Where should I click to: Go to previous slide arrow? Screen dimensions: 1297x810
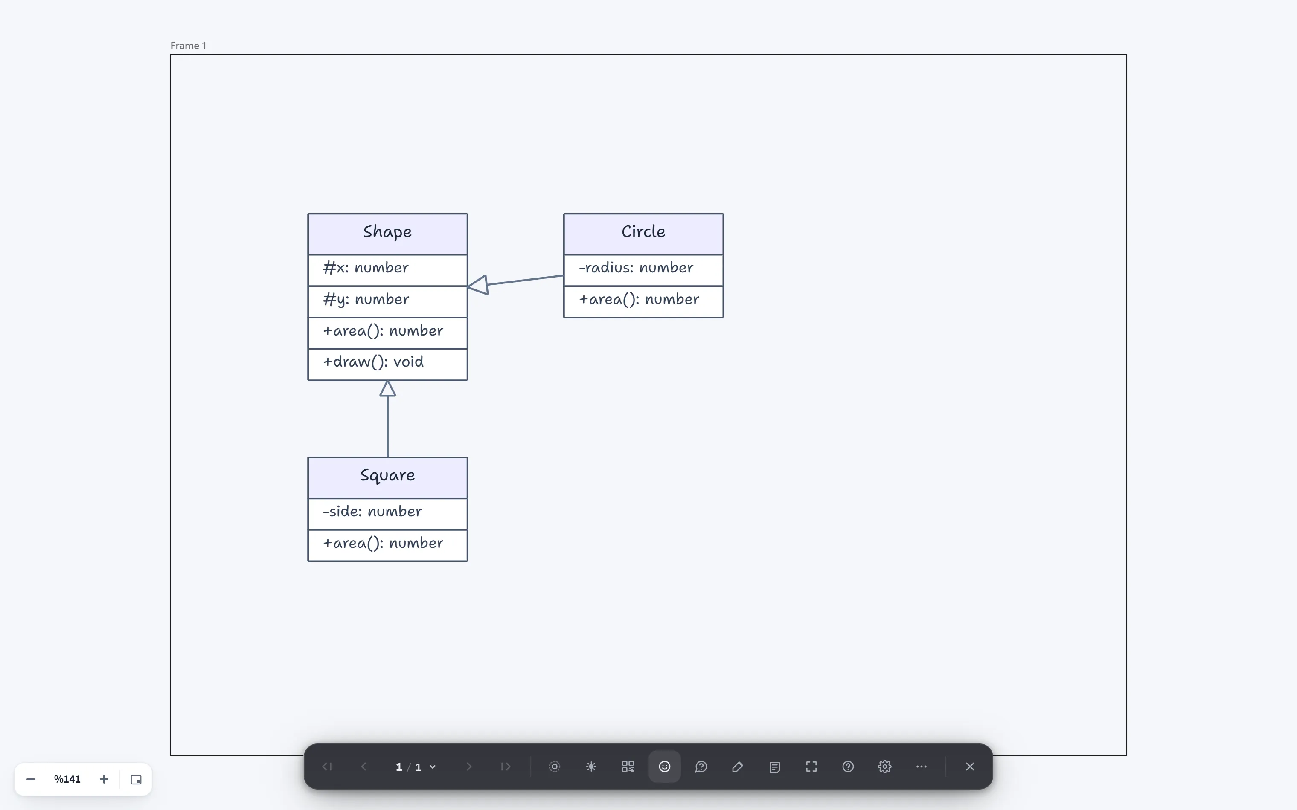click(364, 767)
